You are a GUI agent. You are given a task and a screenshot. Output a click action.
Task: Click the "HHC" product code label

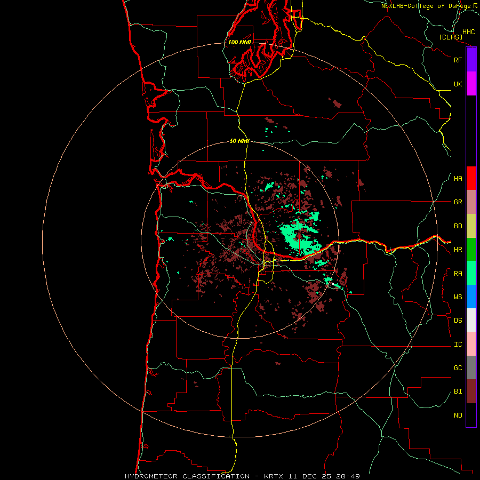[468, 32]
